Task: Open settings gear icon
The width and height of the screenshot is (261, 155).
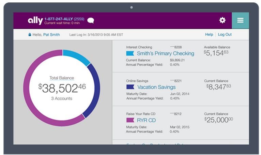Action: pyautogui.click(x=222, y=20)
